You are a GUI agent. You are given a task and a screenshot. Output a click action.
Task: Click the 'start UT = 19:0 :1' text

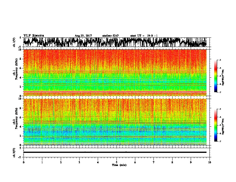(x=144, y=36)
